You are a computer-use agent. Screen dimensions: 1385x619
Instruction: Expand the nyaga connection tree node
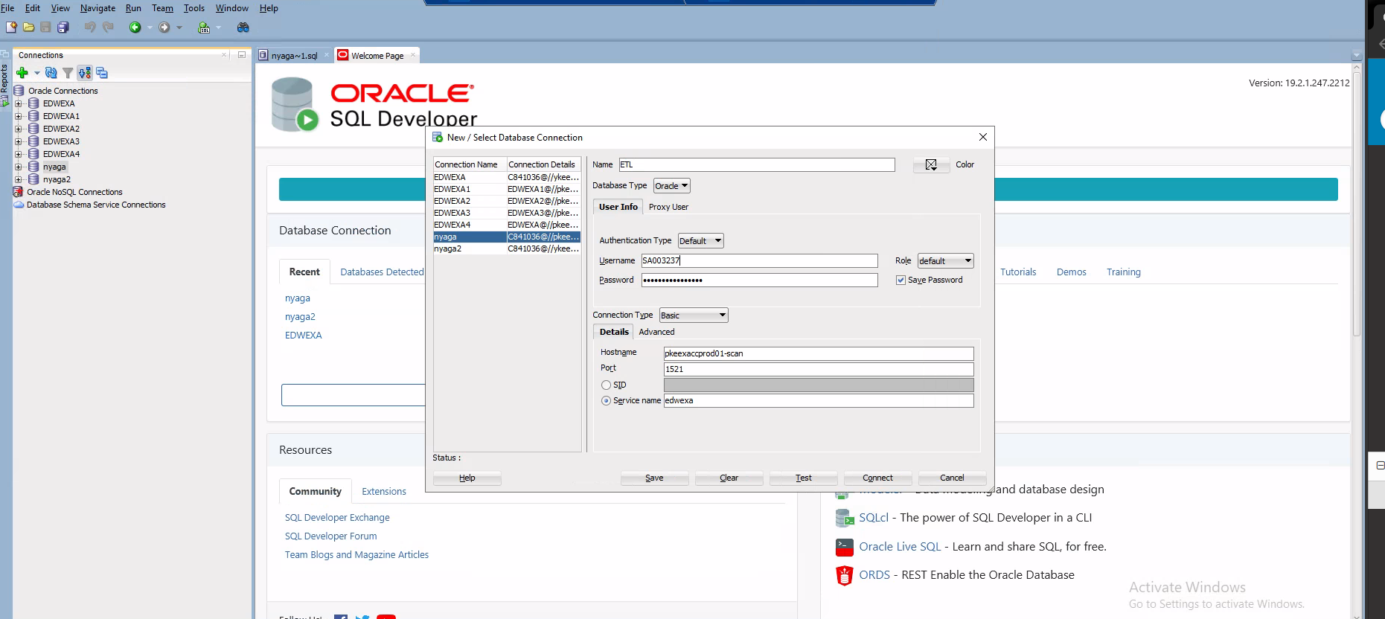19,167
